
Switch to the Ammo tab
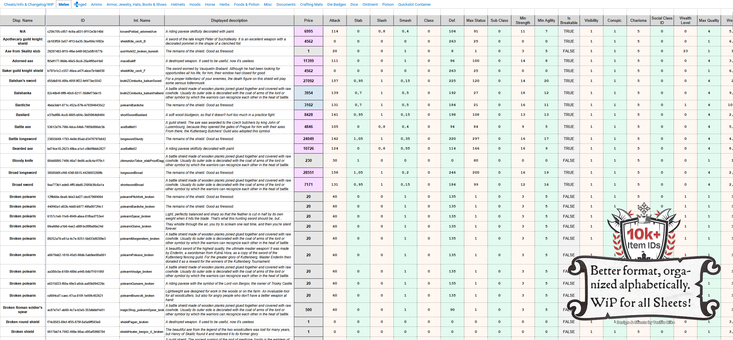[x=96, y=4]
